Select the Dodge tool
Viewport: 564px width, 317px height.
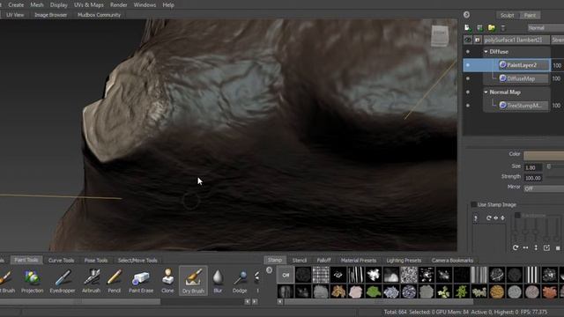coord(240,281)
